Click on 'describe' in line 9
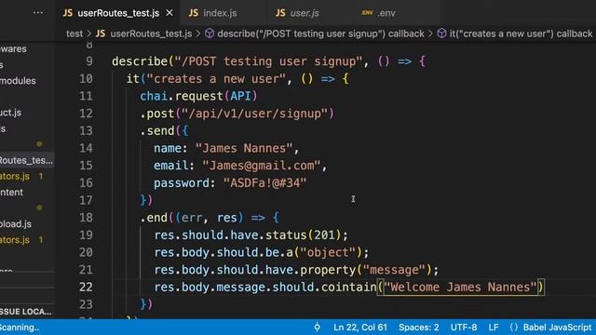This screenshot has height=335, width=596. pos(140,61)
